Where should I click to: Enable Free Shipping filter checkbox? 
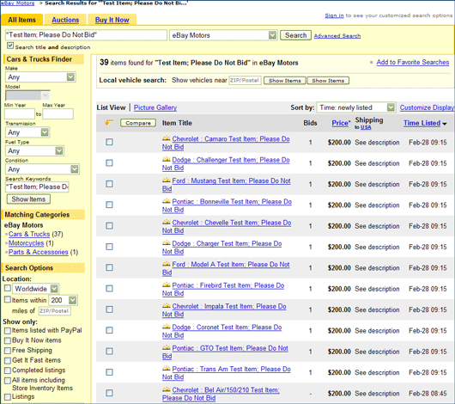pos(8,351)
